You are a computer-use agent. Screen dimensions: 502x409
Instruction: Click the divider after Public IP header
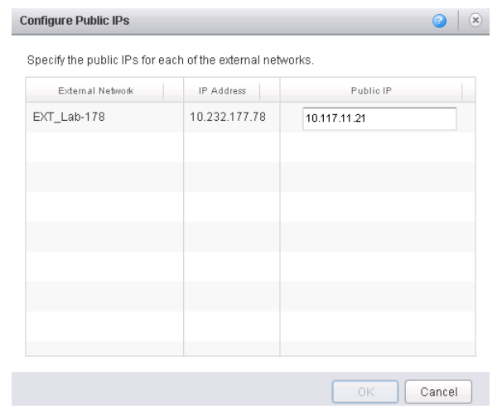point(462,91)
